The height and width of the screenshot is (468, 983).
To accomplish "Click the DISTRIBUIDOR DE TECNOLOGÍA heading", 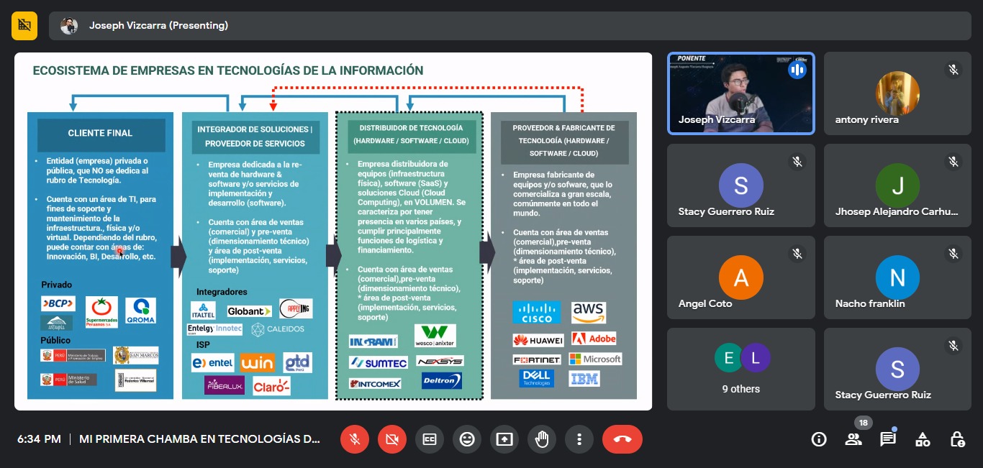I will coord(411,134).
